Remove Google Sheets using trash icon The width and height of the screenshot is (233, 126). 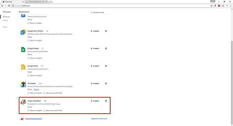(x=106, y=49)
